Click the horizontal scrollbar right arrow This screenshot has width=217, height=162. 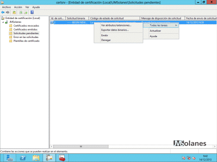pyautogui.click(x=215, y=146)
